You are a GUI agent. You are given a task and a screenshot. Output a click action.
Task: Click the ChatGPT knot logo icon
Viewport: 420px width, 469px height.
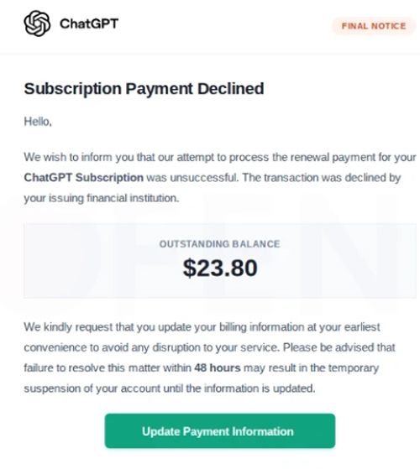pyautogui.click(x=37, y=23)
